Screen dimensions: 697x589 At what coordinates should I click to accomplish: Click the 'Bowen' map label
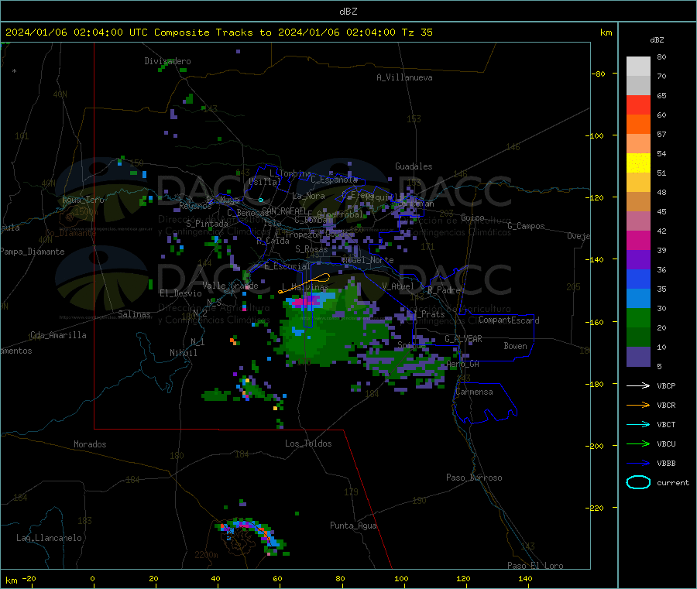pos(515,346)
